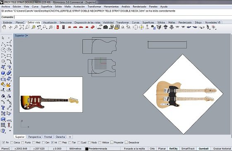Image resolution: width=232 pixels, height=151 pixels.
Task: Select the Pan view hand icon
Action: (x=4, y=27)
